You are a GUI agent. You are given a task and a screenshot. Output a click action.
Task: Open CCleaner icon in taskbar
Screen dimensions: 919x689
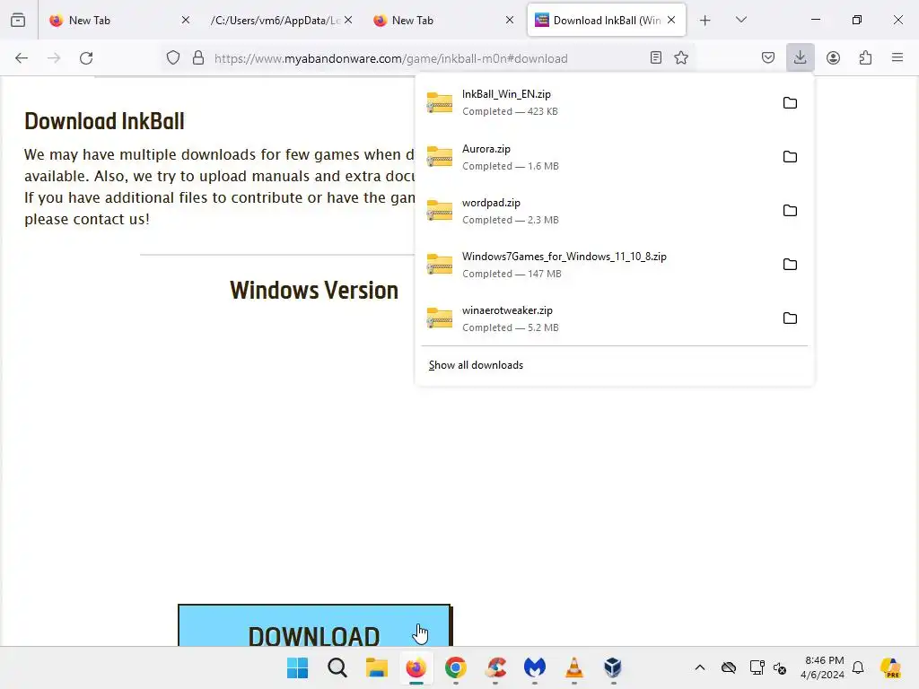495,667
